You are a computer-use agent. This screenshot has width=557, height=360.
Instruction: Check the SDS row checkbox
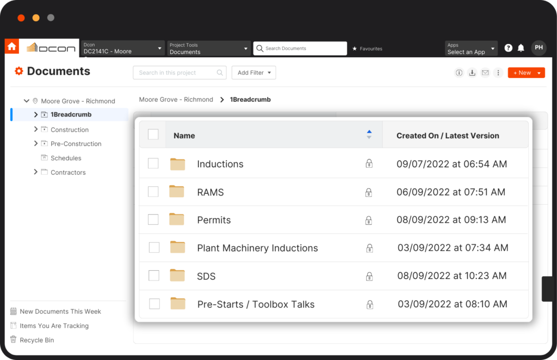click(x=154, y=276)
